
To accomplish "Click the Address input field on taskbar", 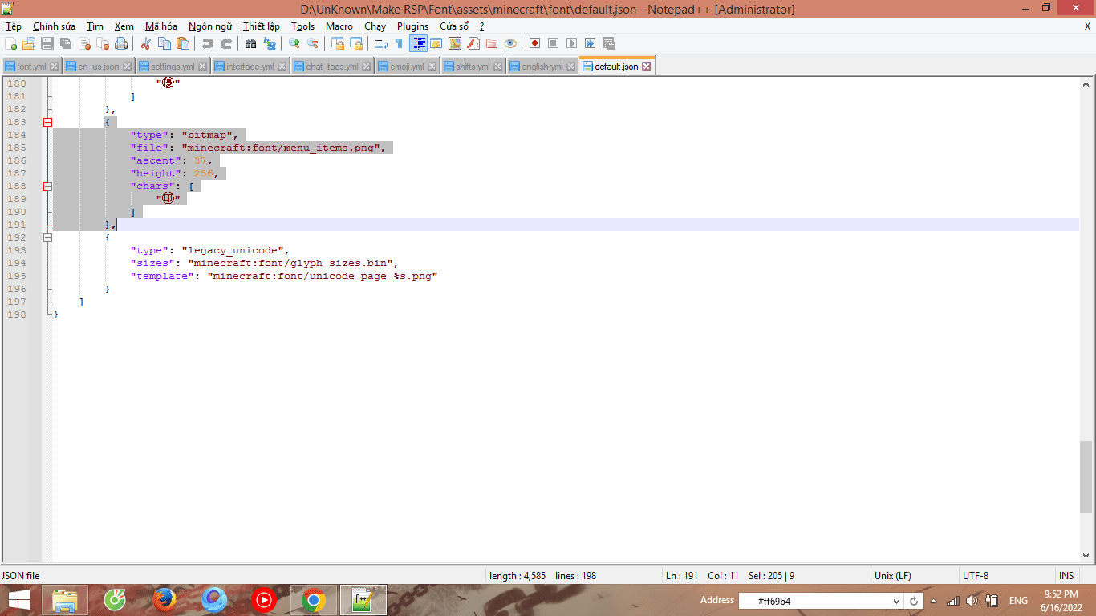I will (x=813, y=601).
